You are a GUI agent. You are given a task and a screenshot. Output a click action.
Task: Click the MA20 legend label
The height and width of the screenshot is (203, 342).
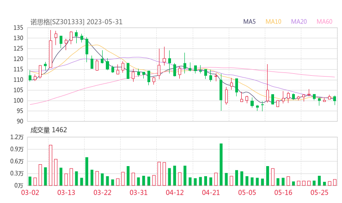tap(299, 22)
